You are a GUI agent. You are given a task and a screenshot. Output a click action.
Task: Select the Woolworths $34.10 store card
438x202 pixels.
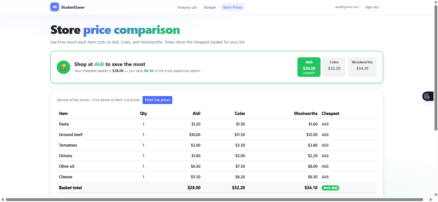click(x=362, y=67)
